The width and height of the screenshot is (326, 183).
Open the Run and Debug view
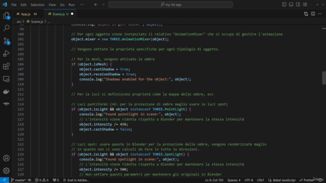coord(6,53)
